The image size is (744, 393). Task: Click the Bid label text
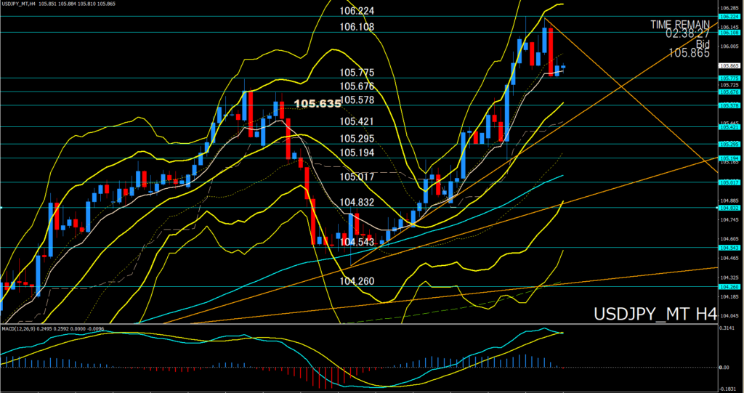(703, 44)
